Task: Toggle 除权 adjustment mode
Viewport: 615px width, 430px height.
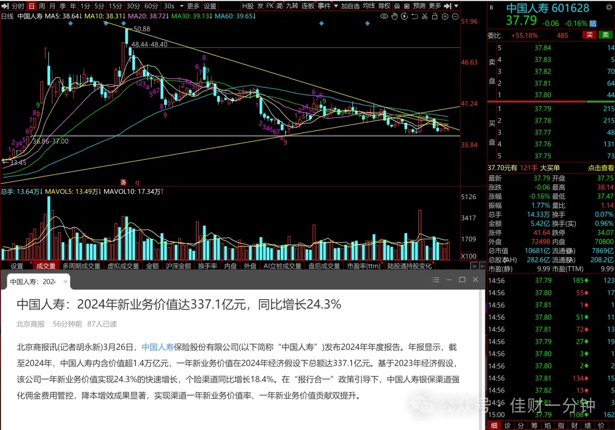Action: (385, 6)
